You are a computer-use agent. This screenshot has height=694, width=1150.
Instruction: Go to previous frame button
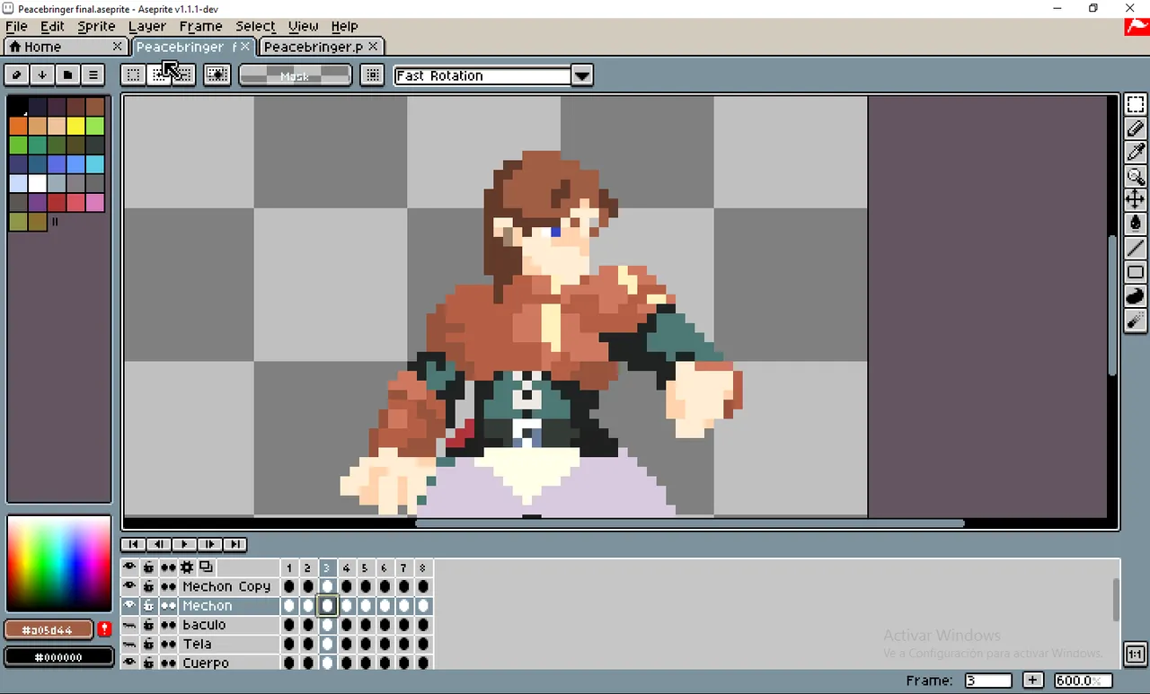[158, 544]
